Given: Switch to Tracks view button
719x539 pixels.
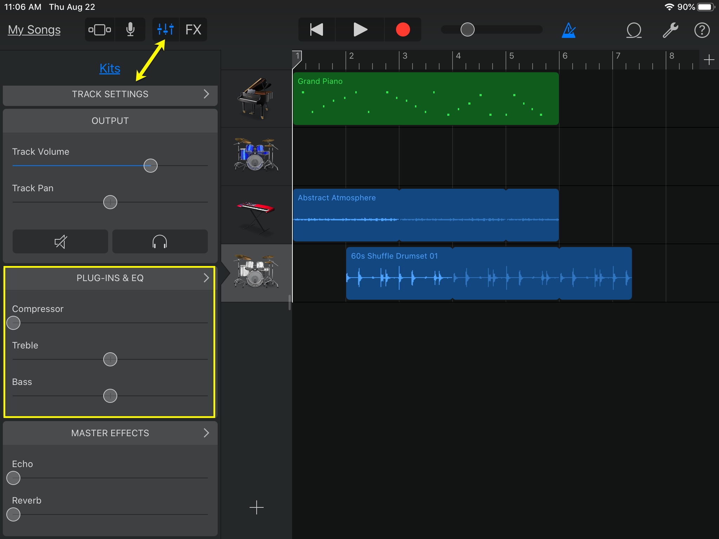Looking at the screenshot, I should coord(100,30).
